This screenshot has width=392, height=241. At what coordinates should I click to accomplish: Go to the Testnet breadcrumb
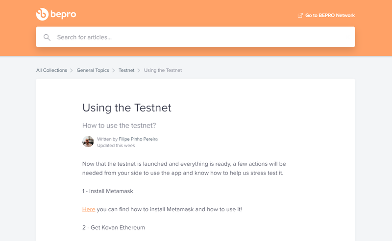(x=126, y=70)
